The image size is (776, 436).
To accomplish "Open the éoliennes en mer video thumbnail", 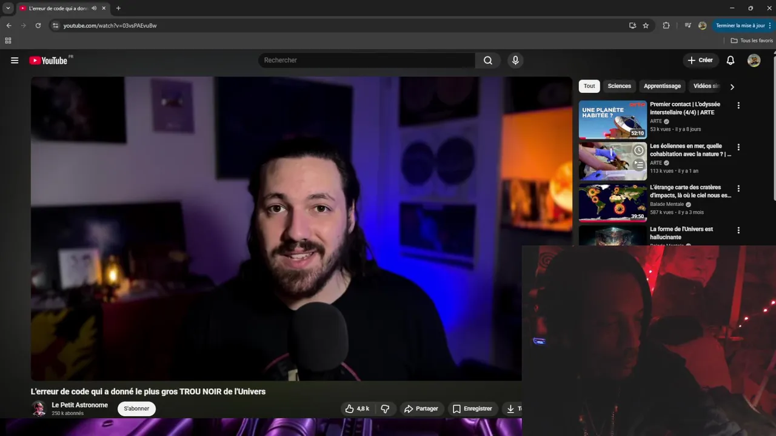I will tap(612, 161).
